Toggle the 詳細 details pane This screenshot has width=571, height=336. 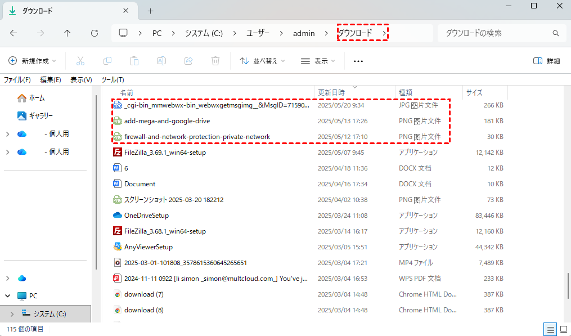[546, 61]
